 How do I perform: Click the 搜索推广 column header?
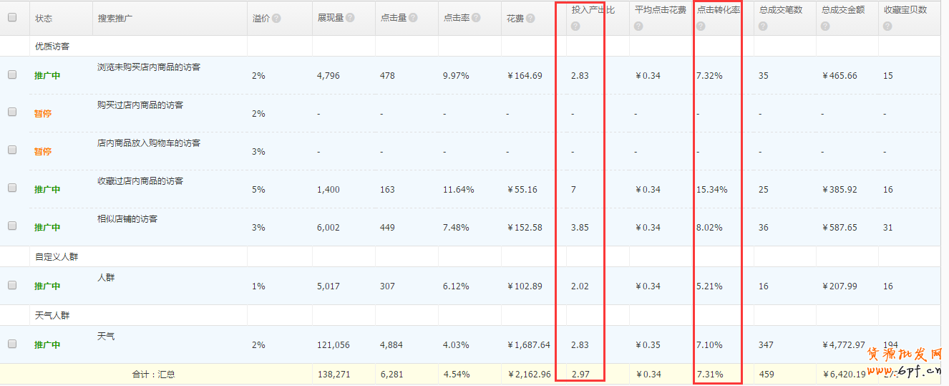(115, 18)
